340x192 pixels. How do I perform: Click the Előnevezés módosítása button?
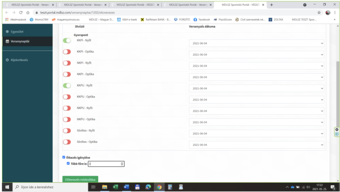pos(80,180)
